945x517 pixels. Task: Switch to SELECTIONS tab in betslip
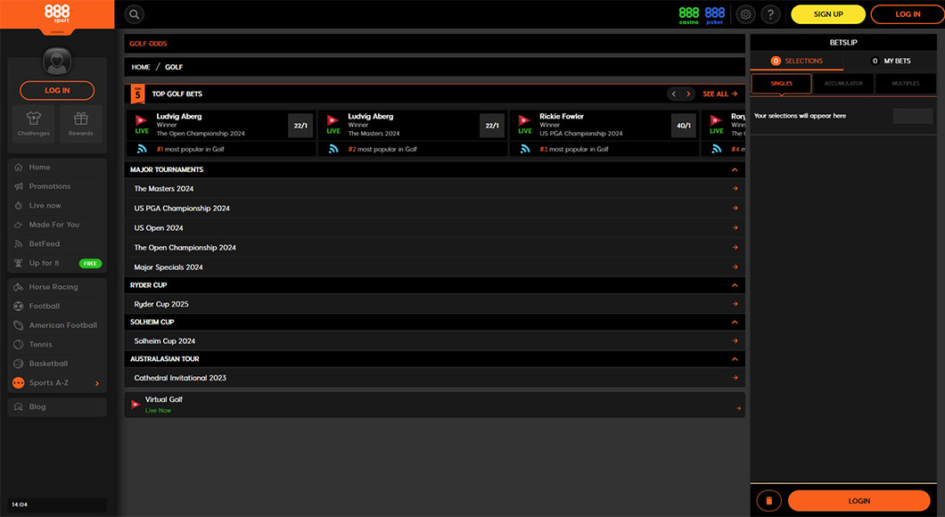coord(797,61)
